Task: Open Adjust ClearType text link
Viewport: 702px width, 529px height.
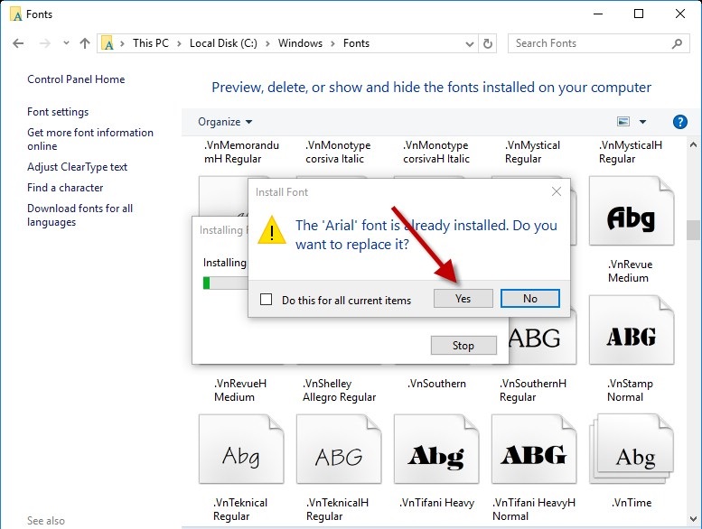Action: (77, 167)
